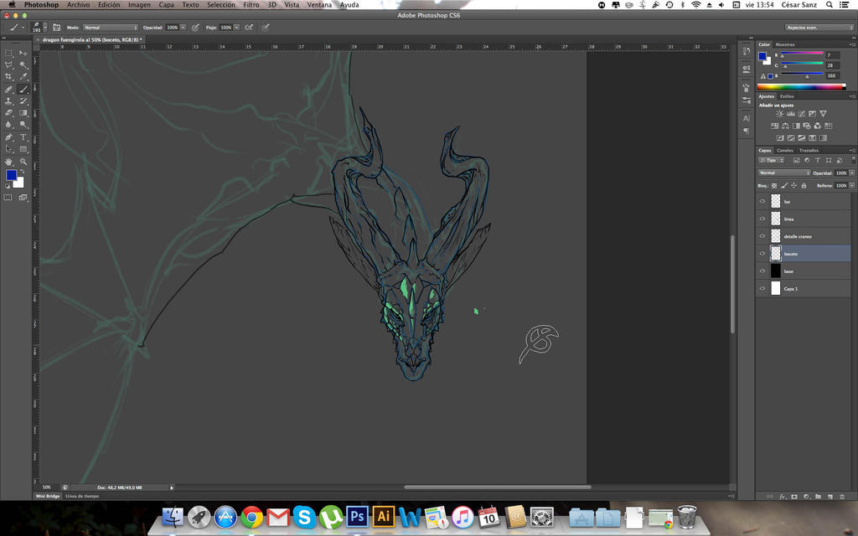
Task: Add a Curves adjustment
Action: tap(802, 114)
